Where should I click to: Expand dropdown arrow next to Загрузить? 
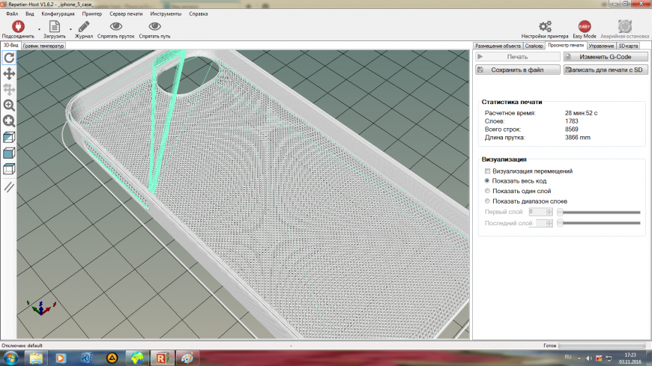coord(70,30)
